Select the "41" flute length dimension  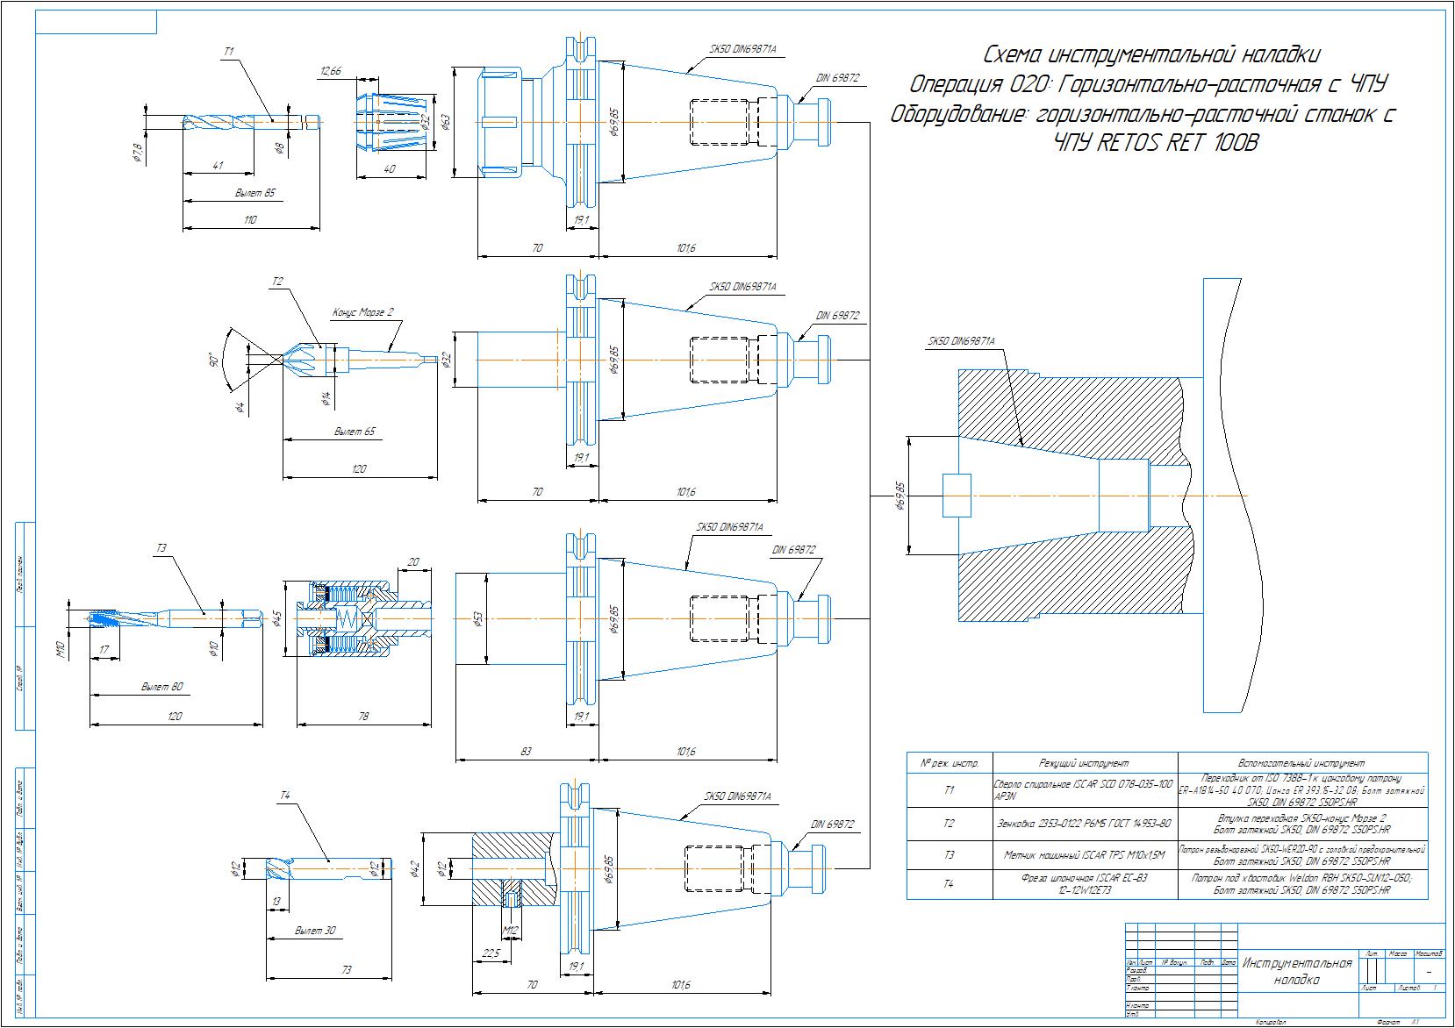(218, 165)
